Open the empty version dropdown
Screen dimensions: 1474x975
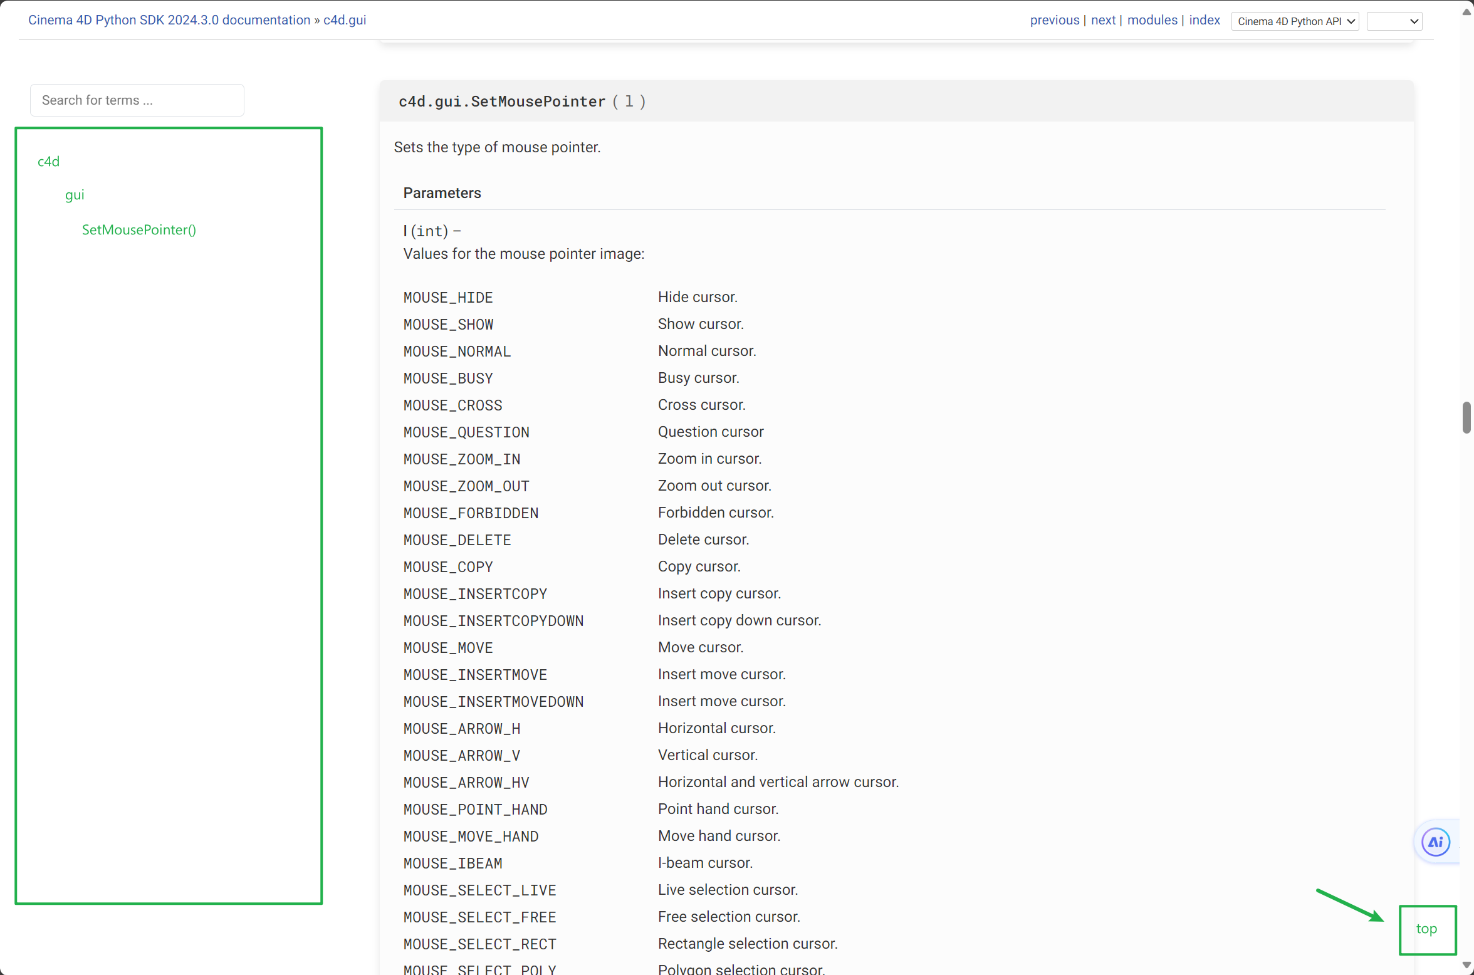point(1394,21)
